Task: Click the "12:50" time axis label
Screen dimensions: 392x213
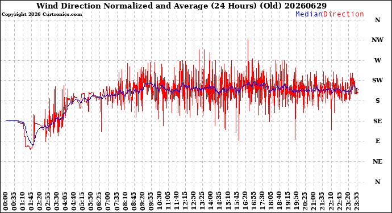Action: click(193, 201)
